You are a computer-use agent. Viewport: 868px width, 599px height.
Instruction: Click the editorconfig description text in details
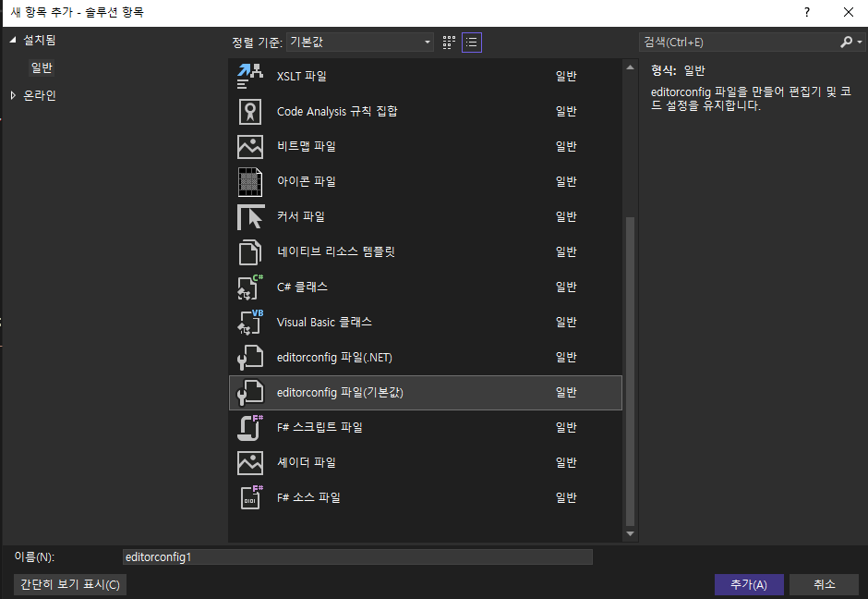tap(751, 99)
